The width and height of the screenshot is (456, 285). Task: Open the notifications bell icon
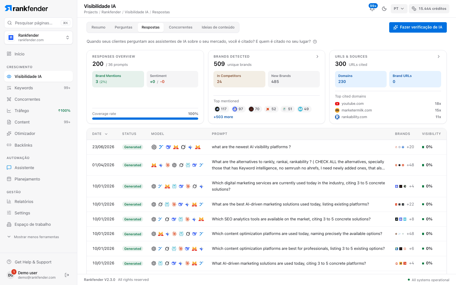[372, 9]
